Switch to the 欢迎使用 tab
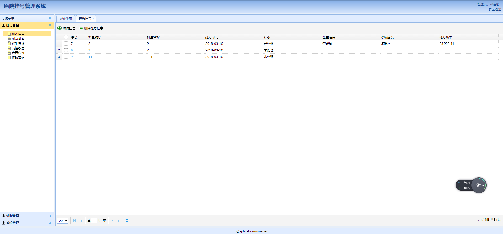The image size is (503, 234). coord(66,19)
